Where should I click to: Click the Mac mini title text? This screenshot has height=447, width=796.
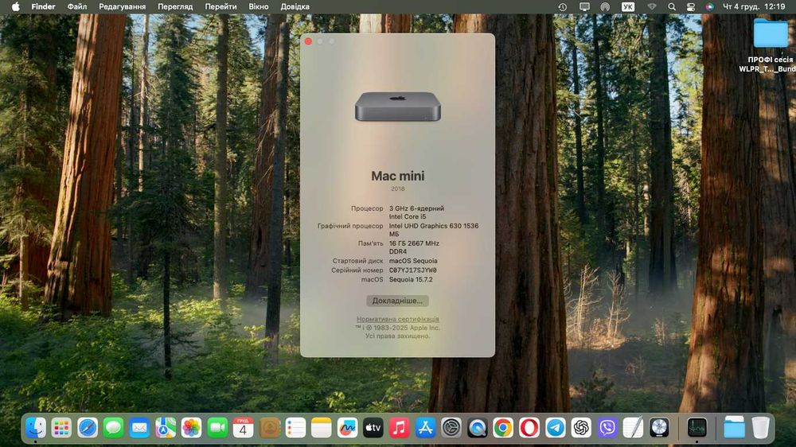(x=397, y=176)
